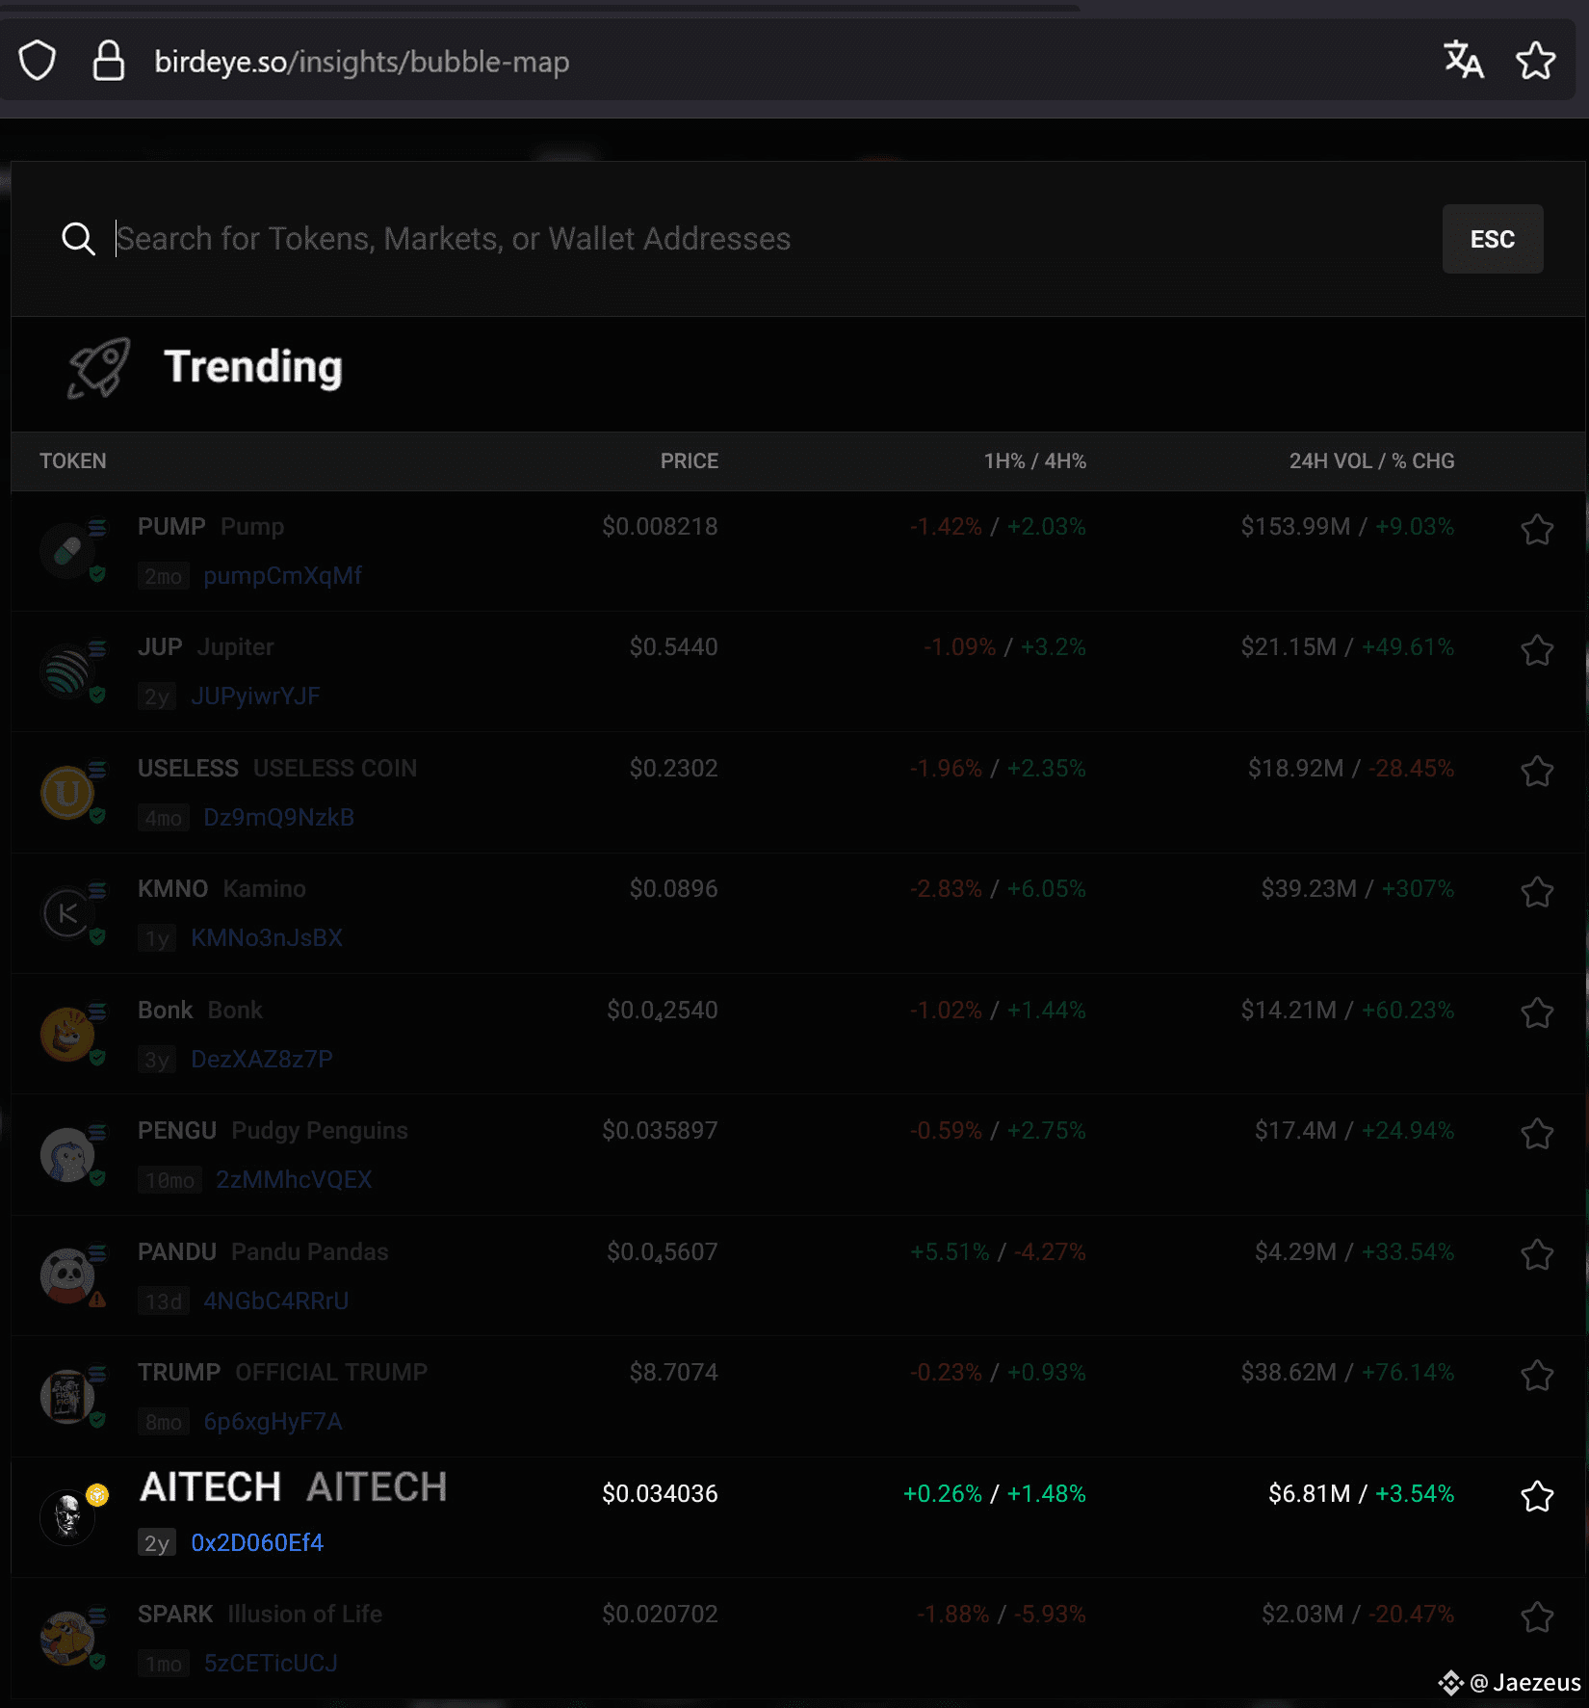Click the TRUMP price $8.7074
The width and height of the screenshot is (1589, 1708).
tap(674, 1373)
